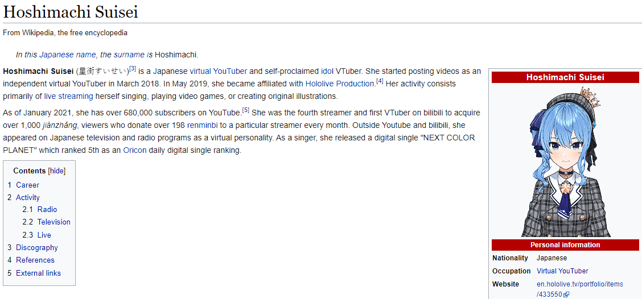Visit the en.hololive.tv portfolio website link
This screenshot has height=299, width=642.
tap(579, 289)
